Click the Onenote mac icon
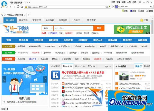Viewport: 154px width, 111px height. click(63, 103)
